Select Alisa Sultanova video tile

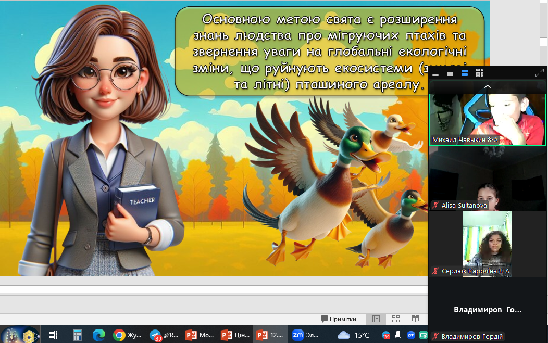(487, 180)
